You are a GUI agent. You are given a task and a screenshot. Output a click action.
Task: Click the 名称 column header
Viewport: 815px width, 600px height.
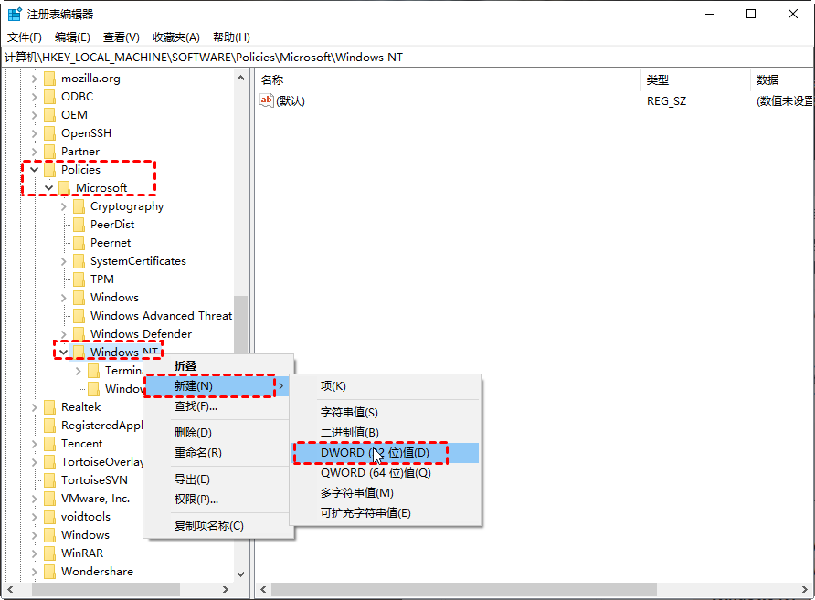[272, 80]
